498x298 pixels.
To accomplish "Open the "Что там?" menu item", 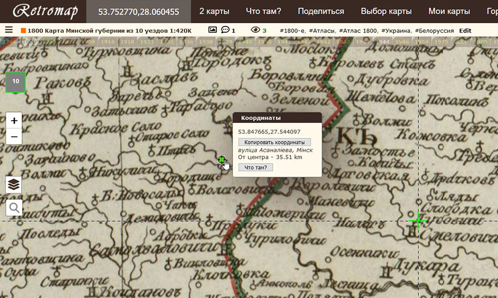I will pos(263,11).
